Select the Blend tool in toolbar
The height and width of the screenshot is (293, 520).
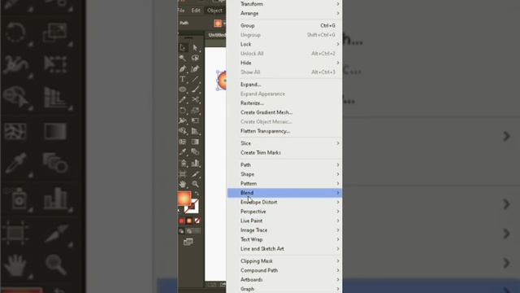point(195,152)
